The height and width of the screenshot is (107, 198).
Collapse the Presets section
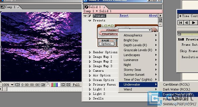tap(90, 21)
